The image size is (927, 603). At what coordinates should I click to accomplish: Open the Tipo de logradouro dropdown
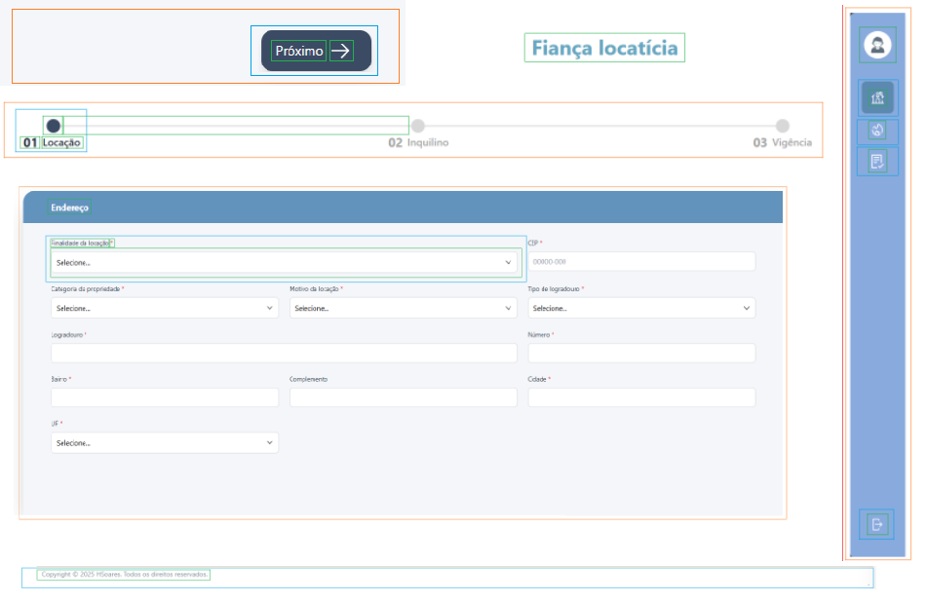[641, 308]
